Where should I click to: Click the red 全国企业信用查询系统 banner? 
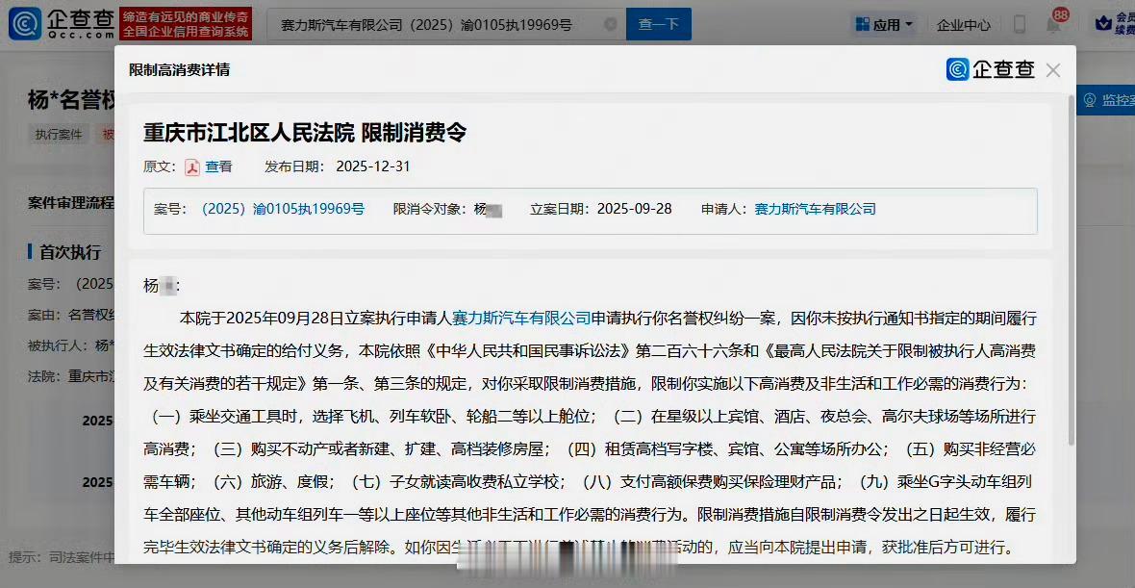[186, 24]
